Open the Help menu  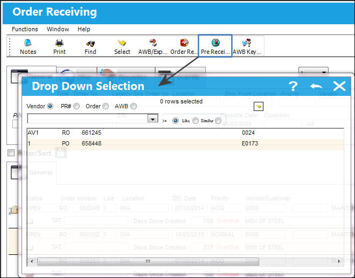coord(84,29)
